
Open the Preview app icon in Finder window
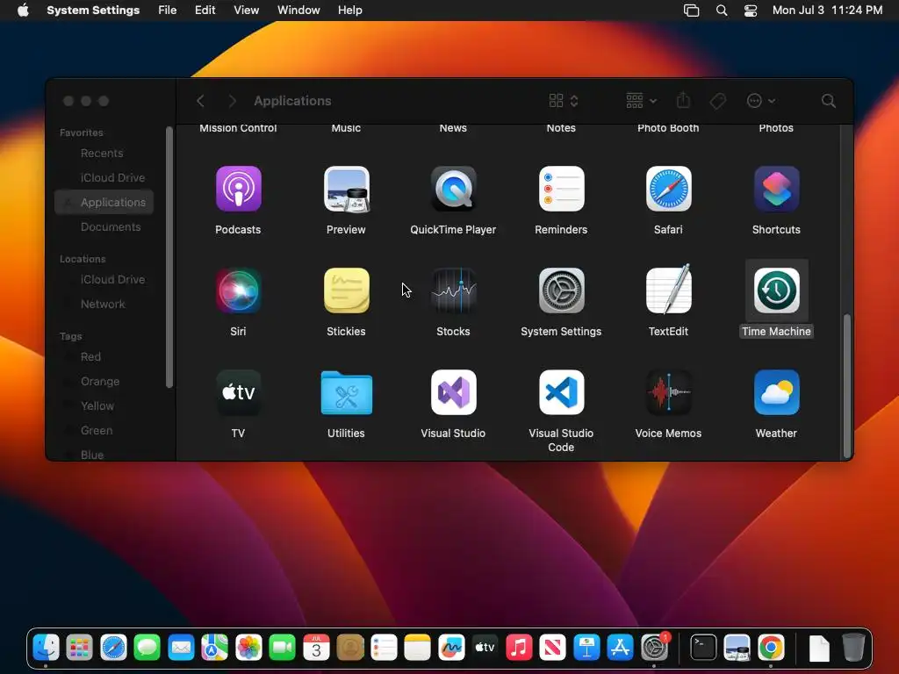(346, 190)
